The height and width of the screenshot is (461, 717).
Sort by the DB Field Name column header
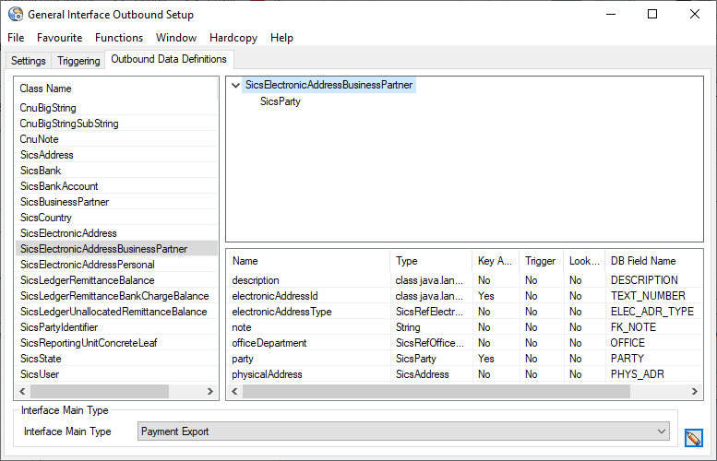tap(643, 261)
